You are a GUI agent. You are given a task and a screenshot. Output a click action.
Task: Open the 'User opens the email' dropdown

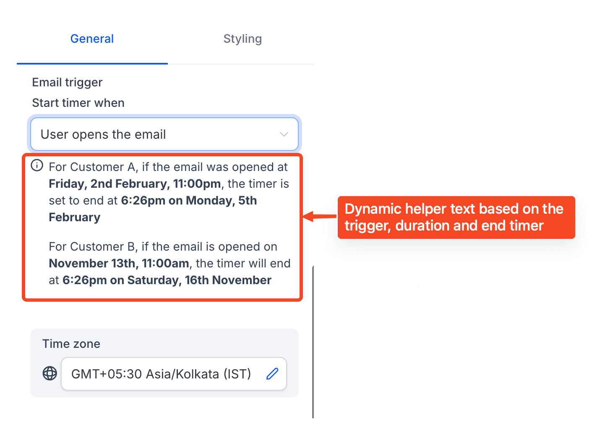click(164, 134)
